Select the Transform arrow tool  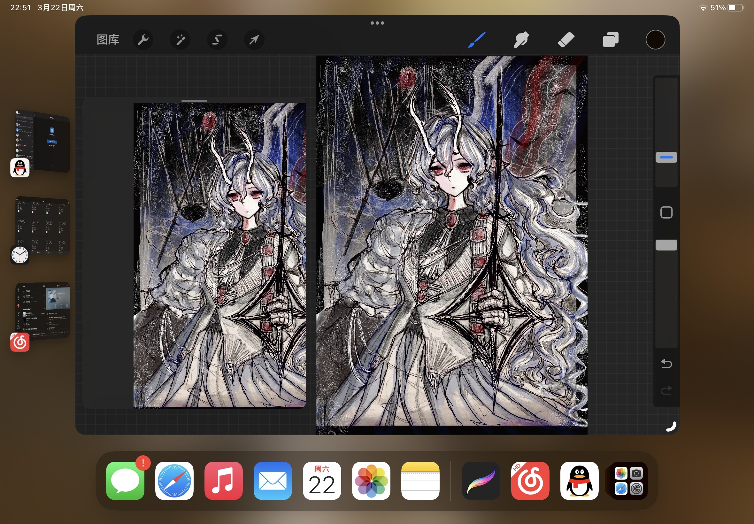[254, 40]
